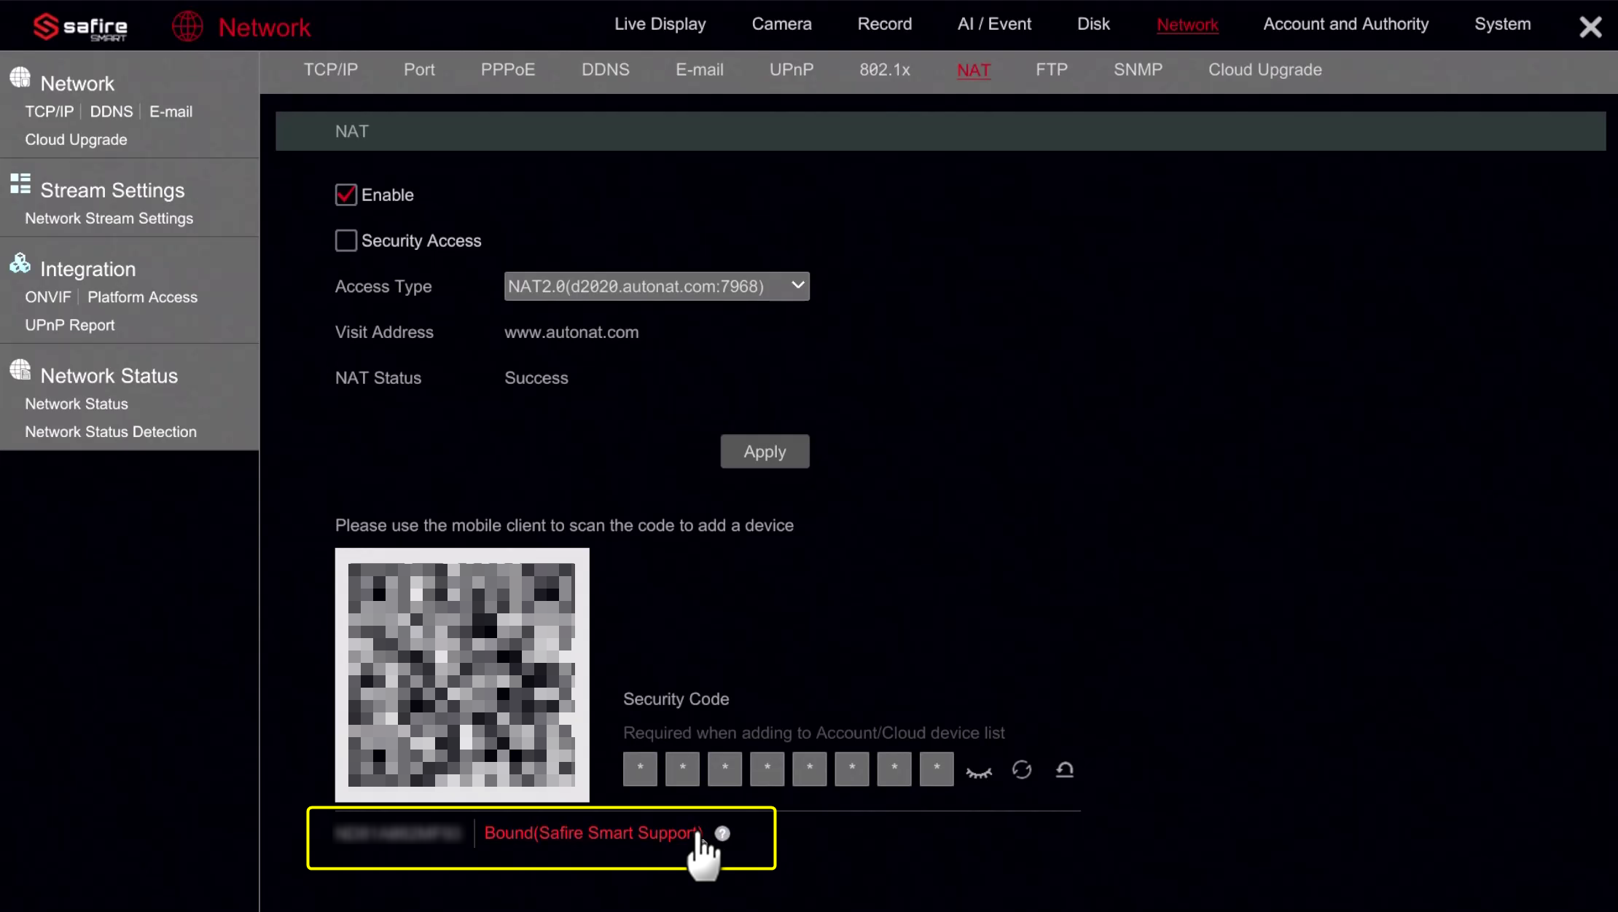Screen dimensions: 1618x912
Task: Open the Camera menu
Action: pyautogui.click(x=781, y=24)
